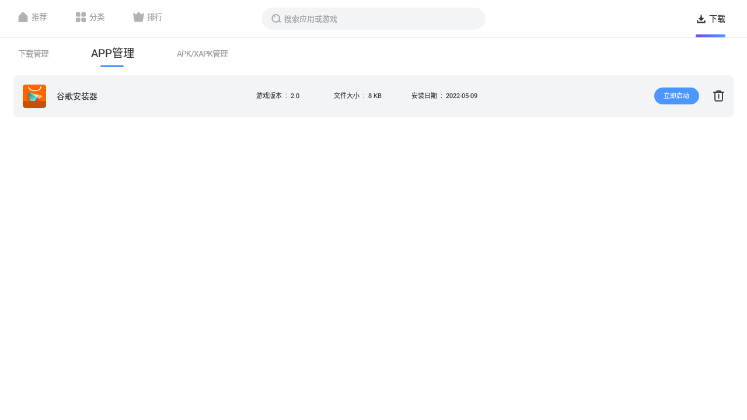Screen dimensions: 747x420
Task: Select the grid icon next to 分类
Action: click(81, 17)
